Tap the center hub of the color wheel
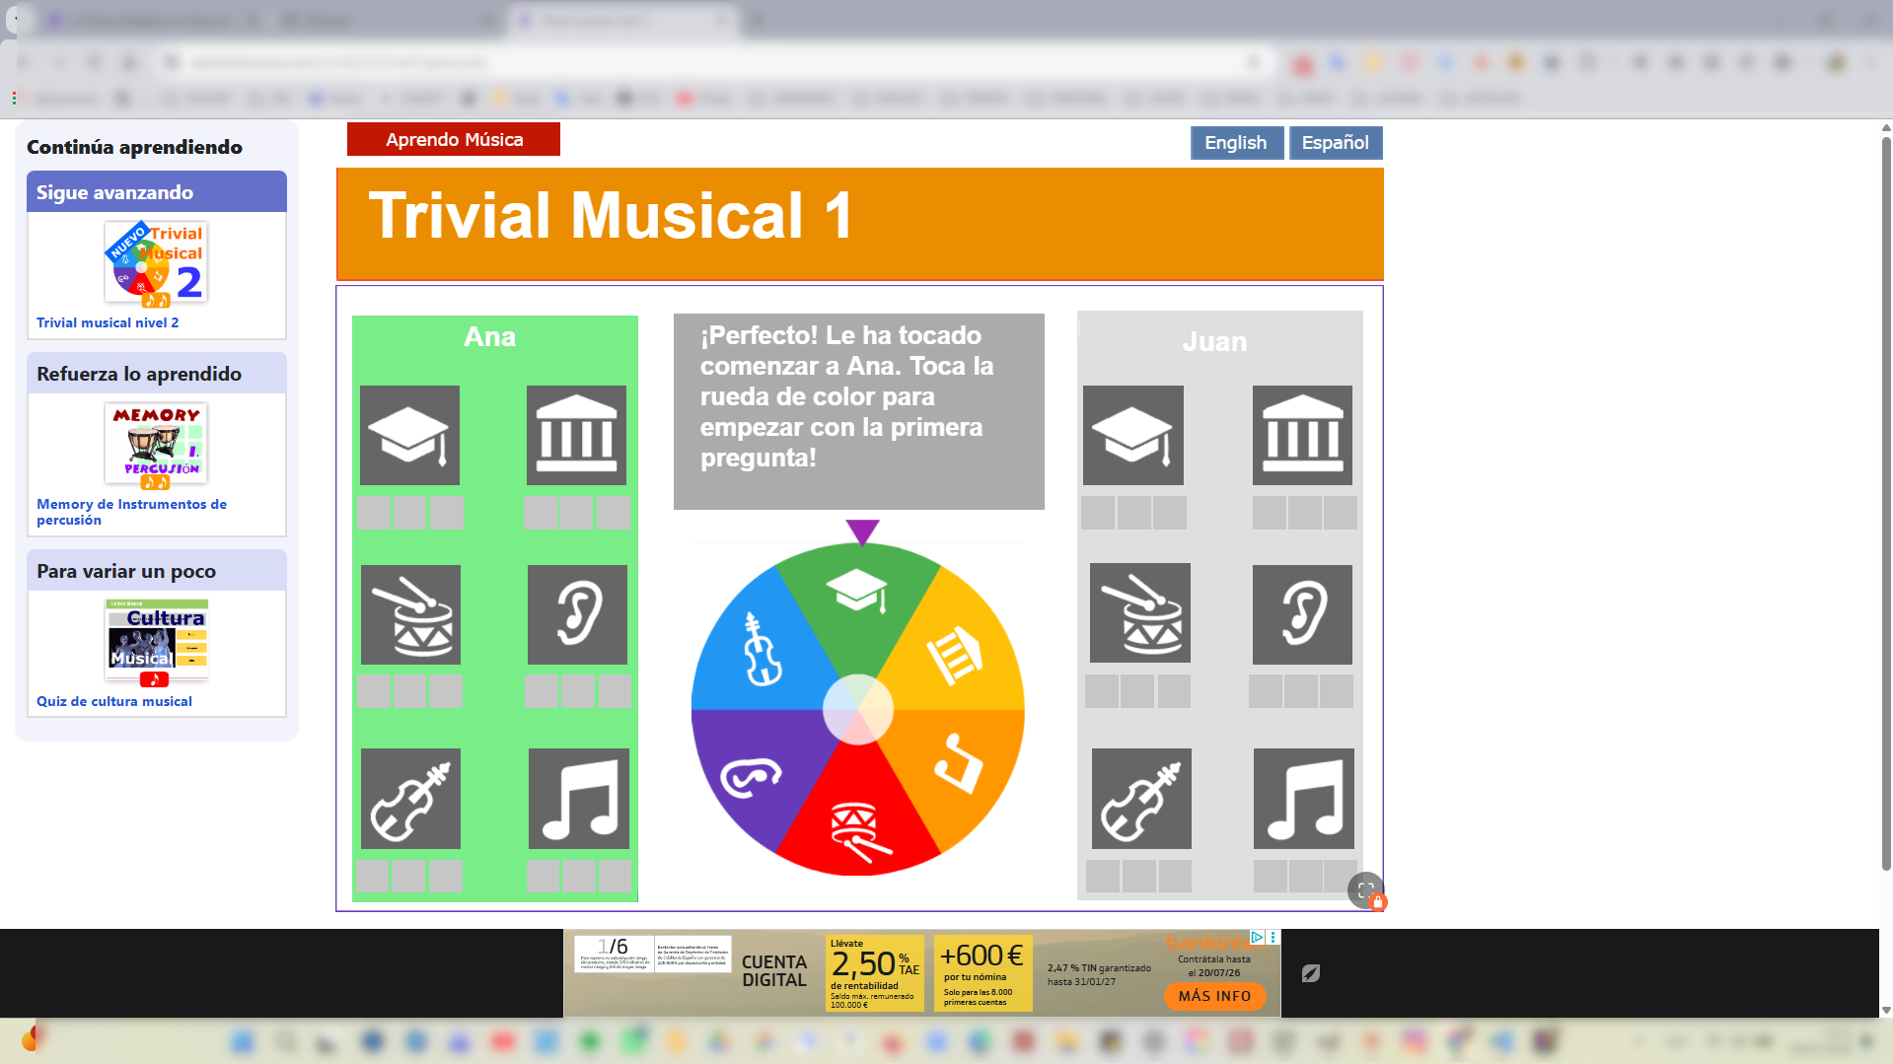This screenshot has height=1064, width=1893. click(858, 709)
